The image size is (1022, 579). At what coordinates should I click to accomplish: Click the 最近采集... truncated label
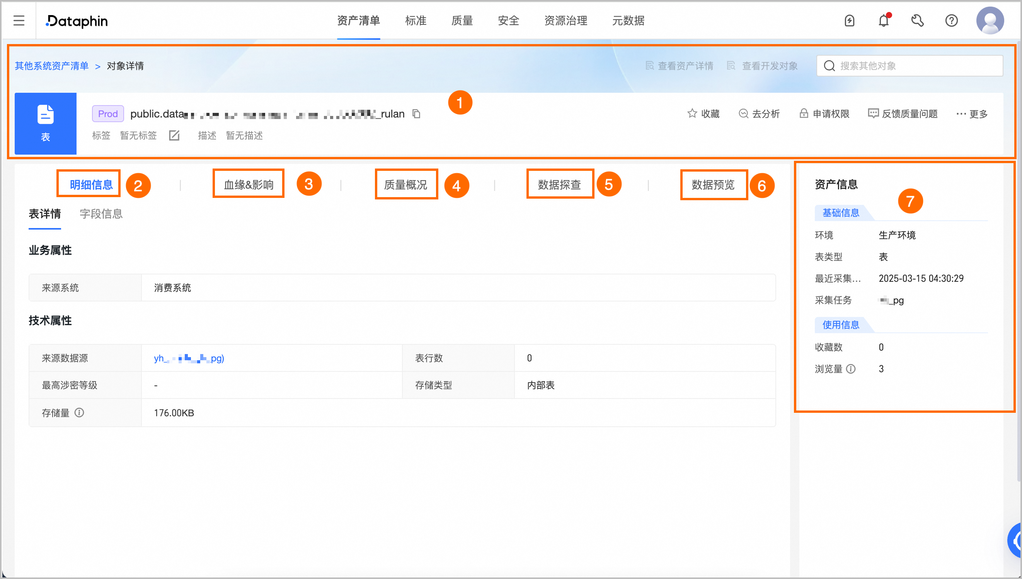838,278
